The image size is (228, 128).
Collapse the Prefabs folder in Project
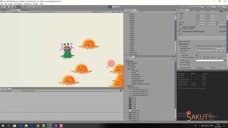[127, 65]
